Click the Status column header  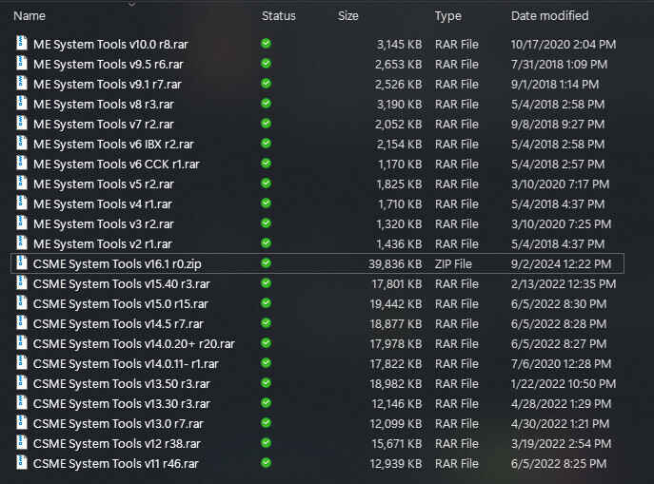pyautogui.click(x=279, y=16)
